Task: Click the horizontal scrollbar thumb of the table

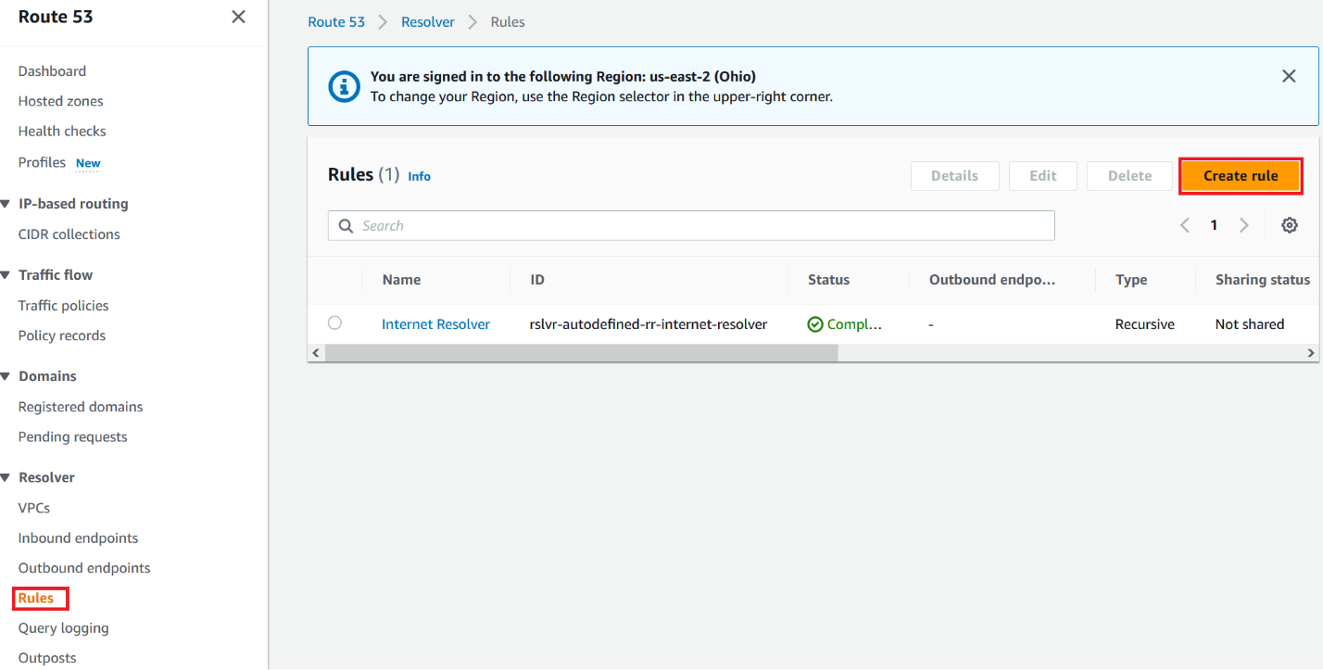Action: pos(581,353)
